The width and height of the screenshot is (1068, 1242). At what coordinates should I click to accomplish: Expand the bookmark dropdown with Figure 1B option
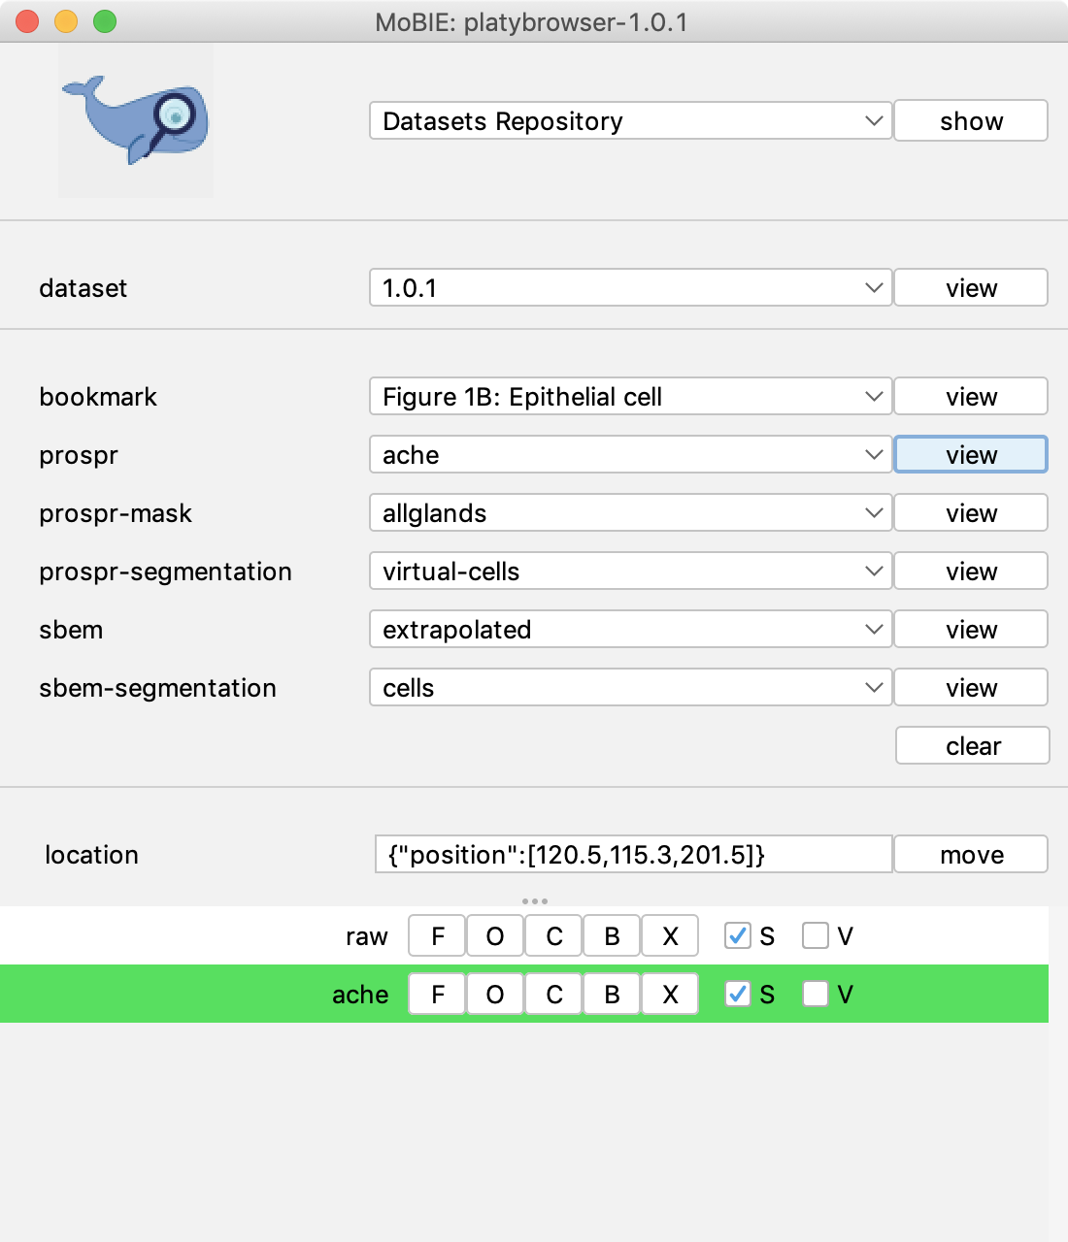tap(630, 396)
